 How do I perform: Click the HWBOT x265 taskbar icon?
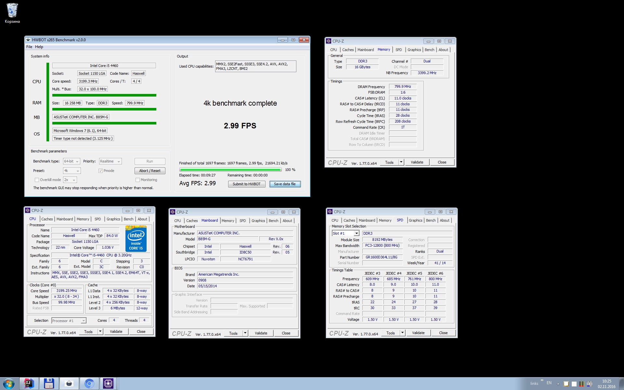click(x=69, y=384)
